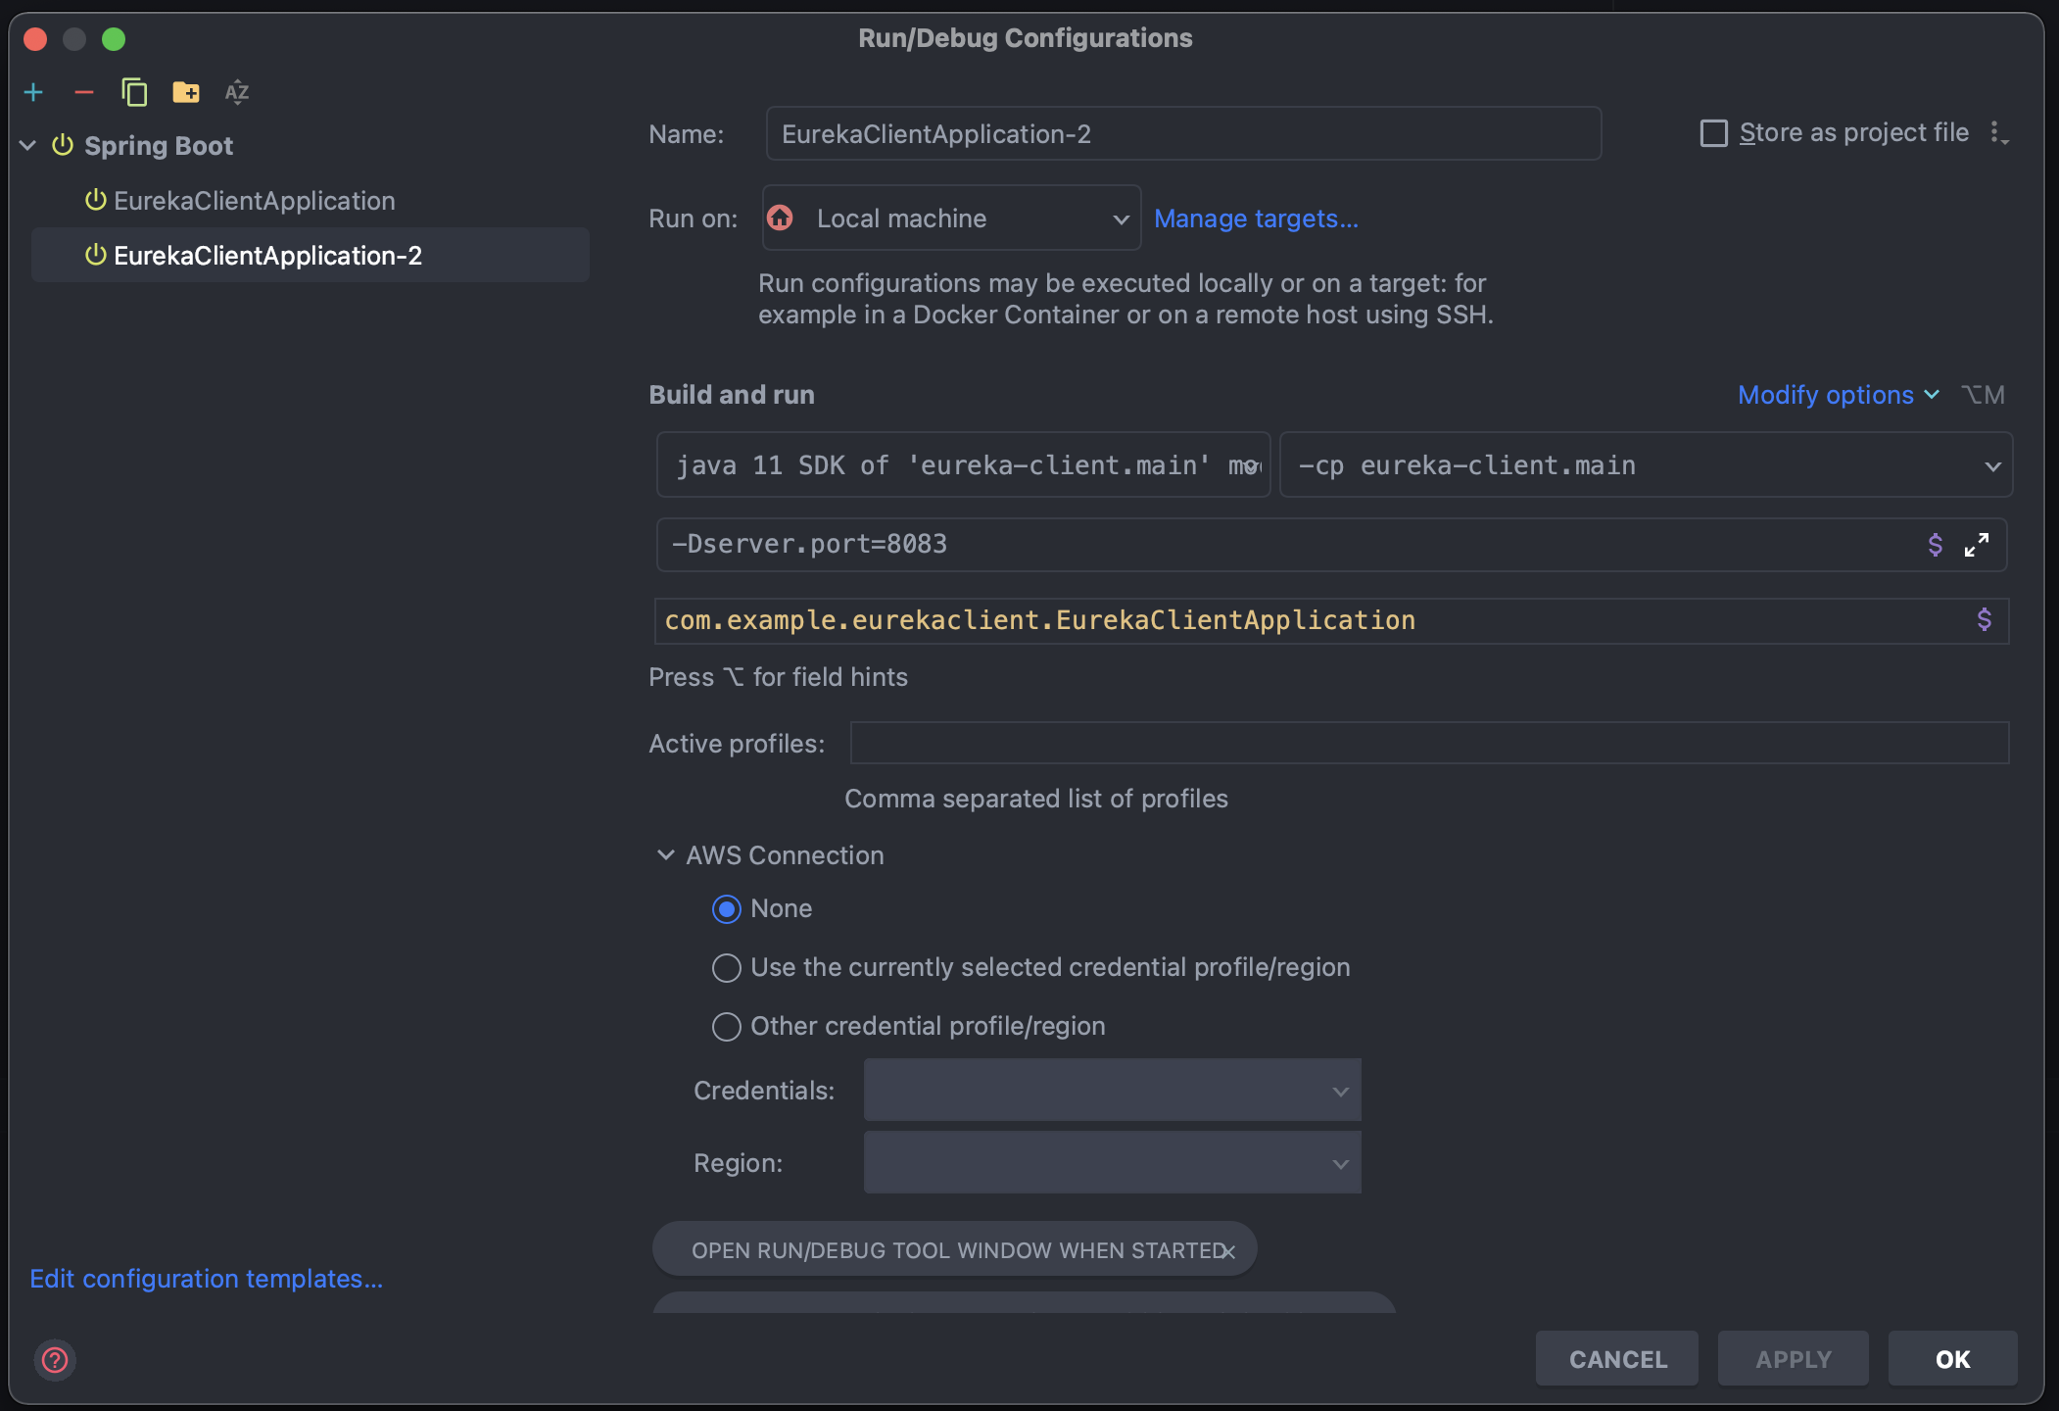
Task: Click the expand icon in VM options field
Action: pyautogui.click(x=1977, y=545)
